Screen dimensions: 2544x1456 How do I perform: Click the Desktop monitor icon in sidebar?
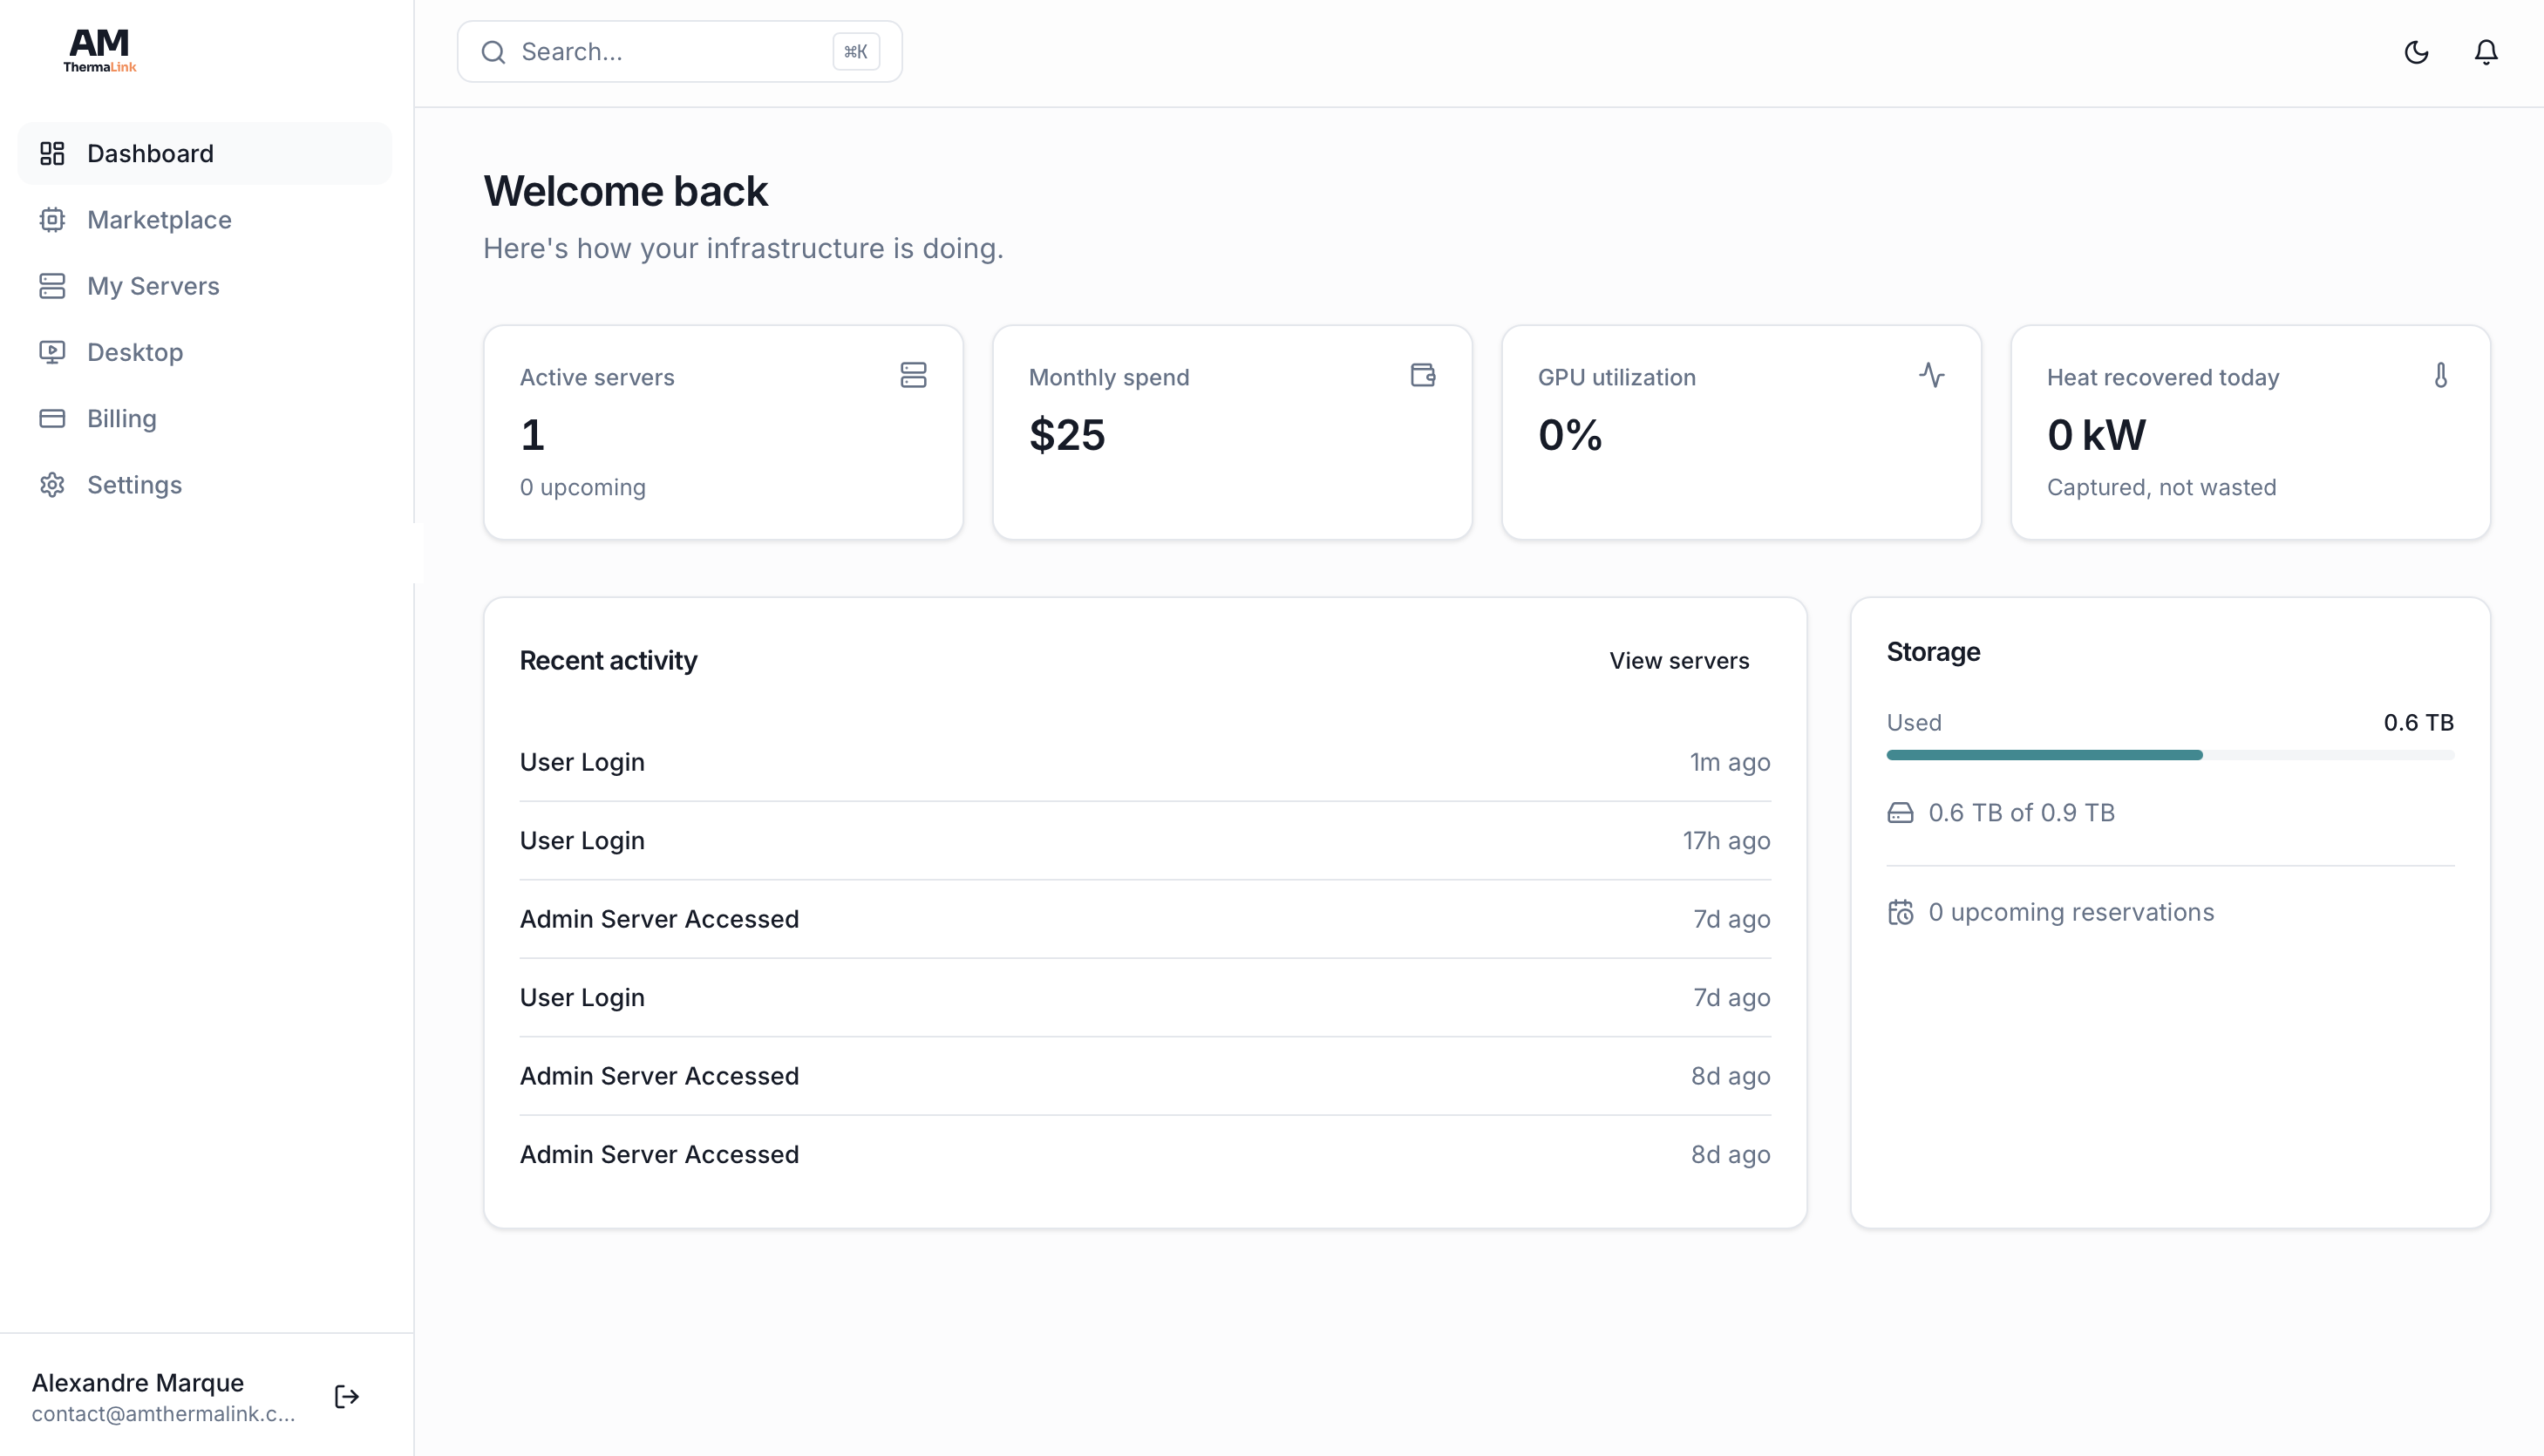coord(52,352)
